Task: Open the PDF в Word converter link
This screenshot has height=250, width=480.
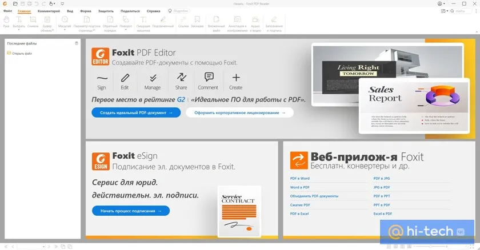Action: tap(300, 179)
